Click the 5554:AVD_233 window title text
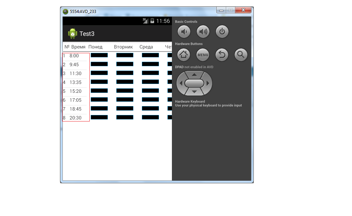The width and height of the screenshot is (352, 216). coord(83,12)
